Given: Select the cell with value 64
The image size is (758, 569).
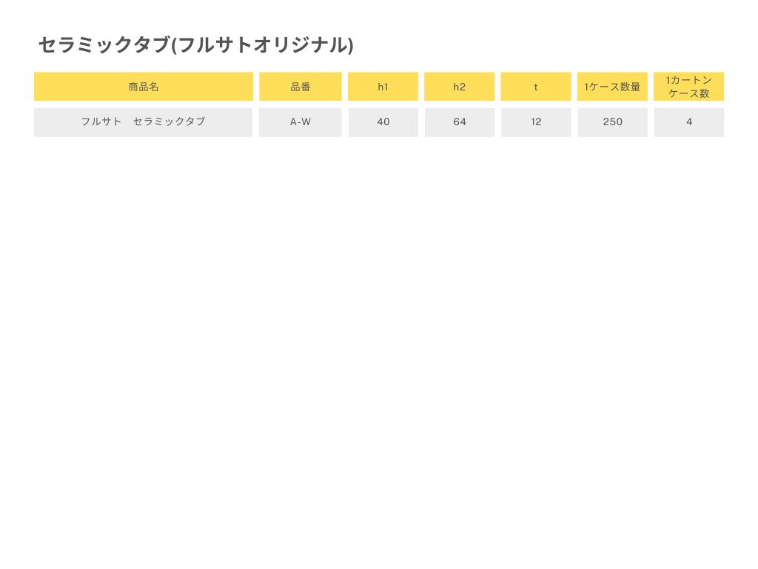Looking at the screenshot, I should (x=460, y=122).
